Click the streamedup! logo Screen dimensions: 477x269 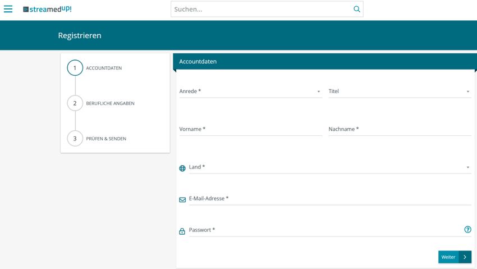47,10
